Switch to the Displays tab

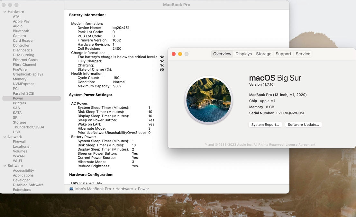point(243,54)
